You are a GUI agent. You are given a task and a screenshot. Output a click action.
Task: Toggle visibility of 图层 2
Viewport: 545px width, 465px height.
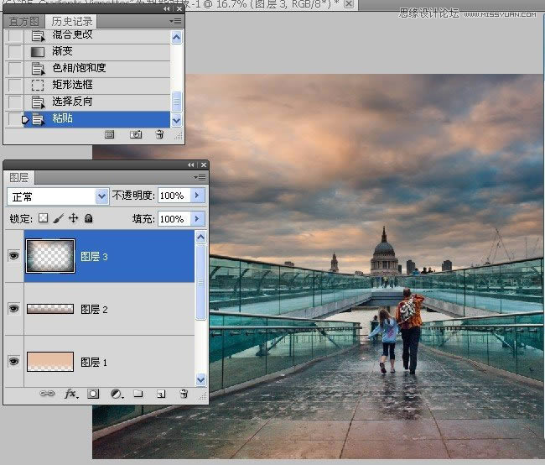point(13,309)
